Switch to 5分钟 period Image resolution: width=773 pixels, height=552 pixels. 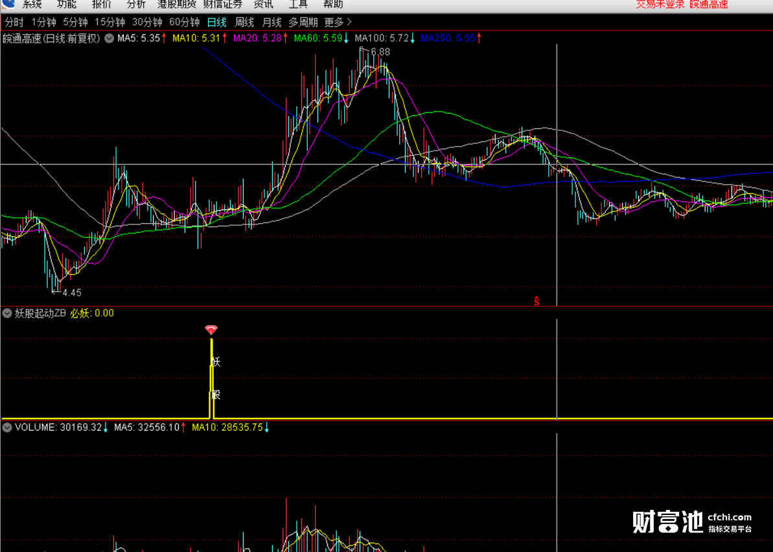75,22
